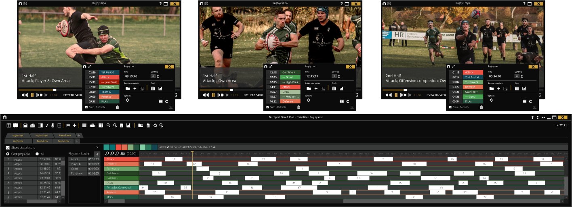Toggle Auto-Refresh in Rugby.mp4 register panel
572x207 pixels.
point(87,107)
